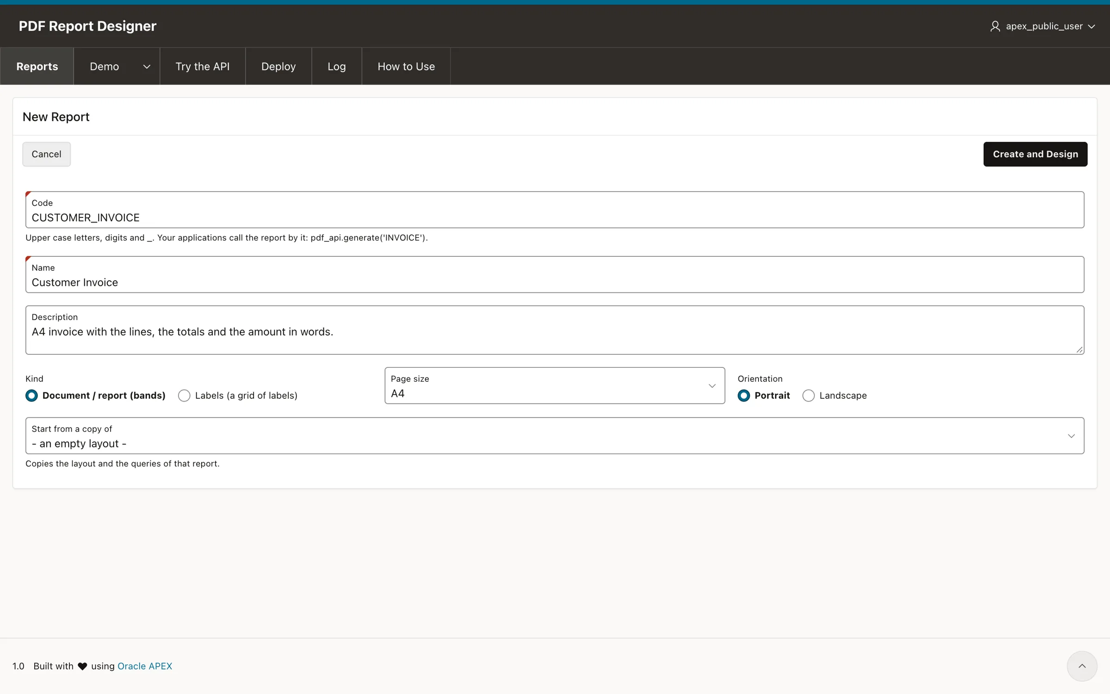Viewport: 1110px width, 694px height.
Task: Open the Log tab
Action: [337, 66]
